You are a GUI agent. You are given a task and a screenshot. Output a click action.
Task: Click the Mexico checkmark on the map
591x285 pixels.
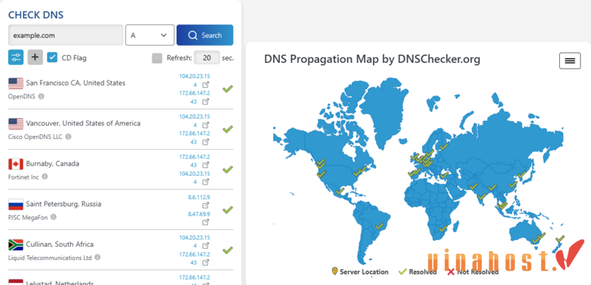point(340,191)
